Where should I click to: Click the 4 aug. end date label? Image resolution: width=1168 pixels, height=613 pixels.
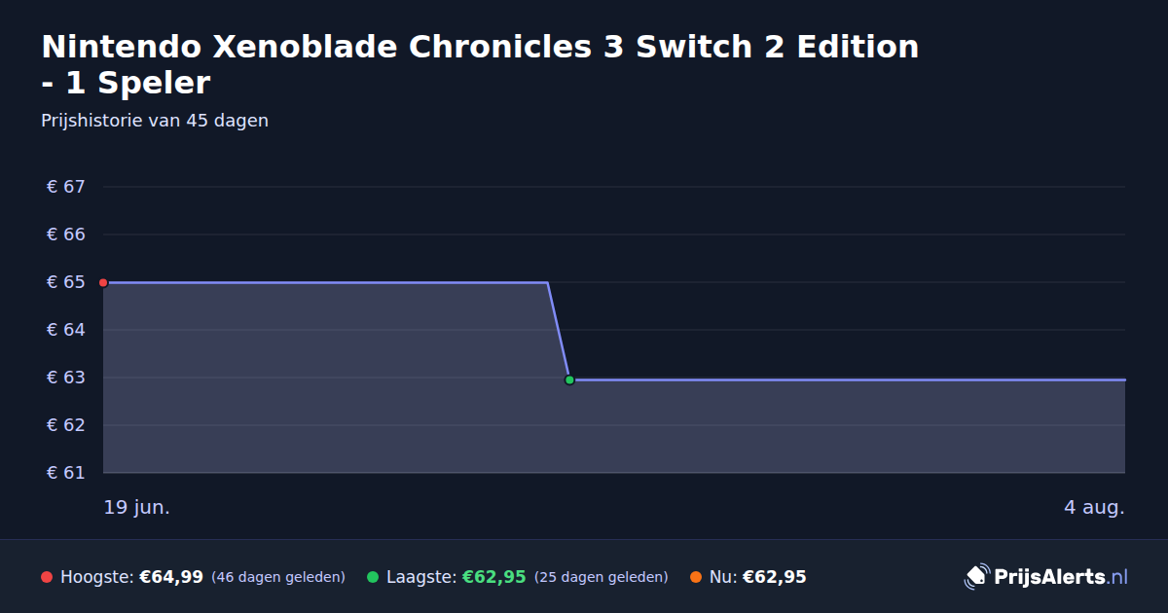pos(1094,508)
